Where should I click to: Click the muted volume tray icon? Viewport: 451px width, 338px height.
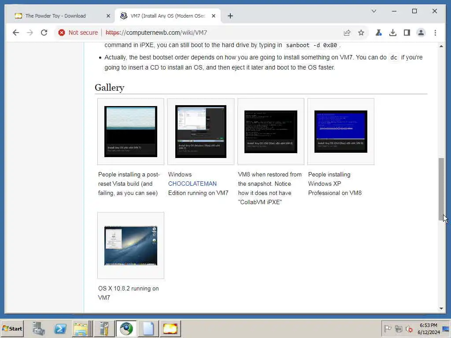[x=409, y=328]
